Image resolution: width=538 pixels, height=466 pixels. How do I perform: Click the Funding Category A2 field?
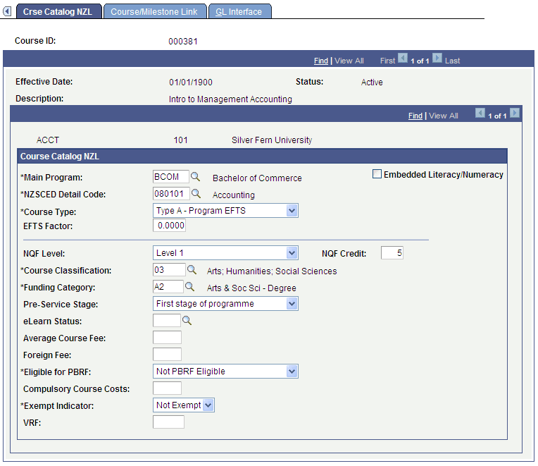click(x=168, y=287)
